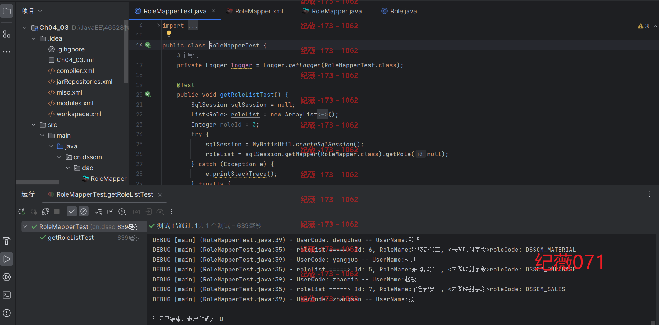Image resolution: width=659 pixels, height=325 pixels.
Task: Toggle Show Passed tests checkmark filter
Action: click(72, 211)
